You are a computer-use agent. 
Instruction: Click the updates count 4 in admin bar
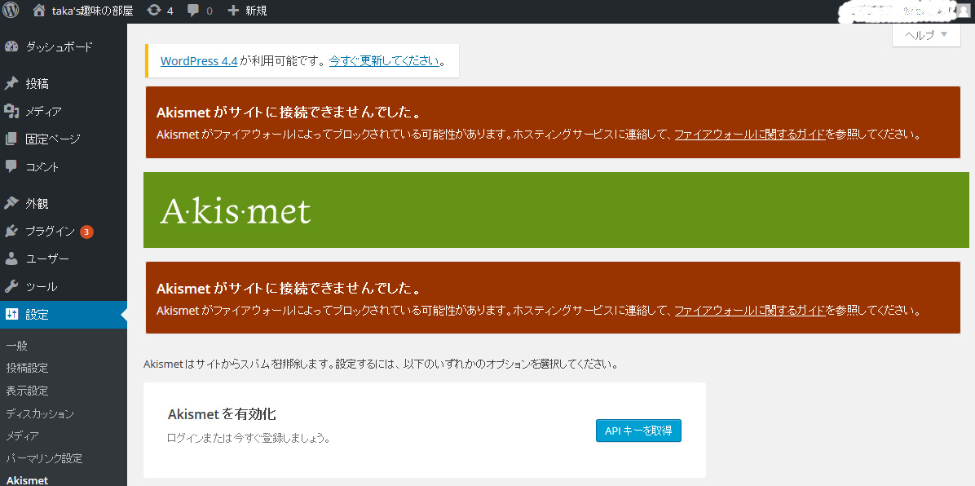tap(170, 11)
